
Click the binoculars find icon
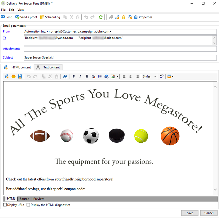[65, 76]
